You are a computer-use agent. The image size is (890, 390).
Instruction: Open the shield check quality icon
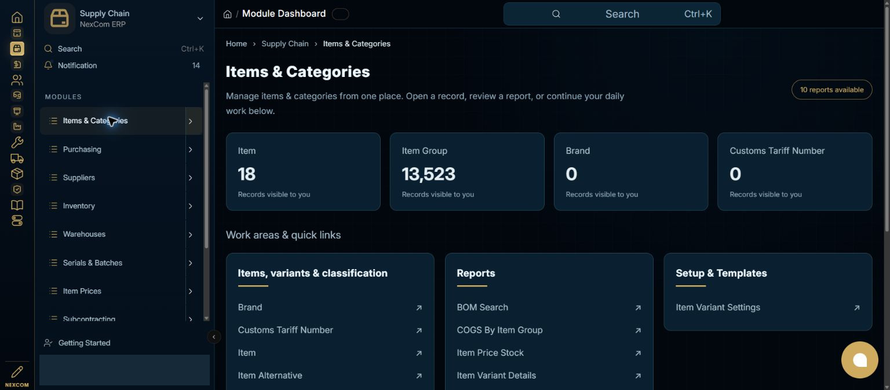[x=17, y=189]
